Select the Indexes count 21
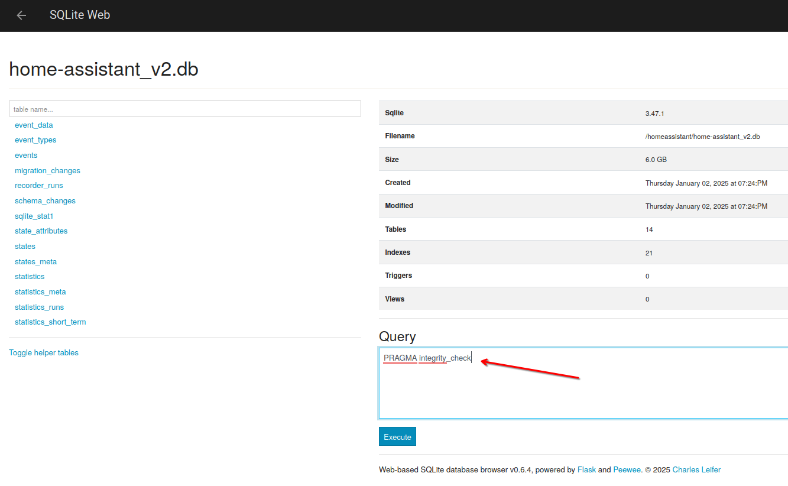The width and height of the screenshot is (788, 486). [x=649, y=253]
